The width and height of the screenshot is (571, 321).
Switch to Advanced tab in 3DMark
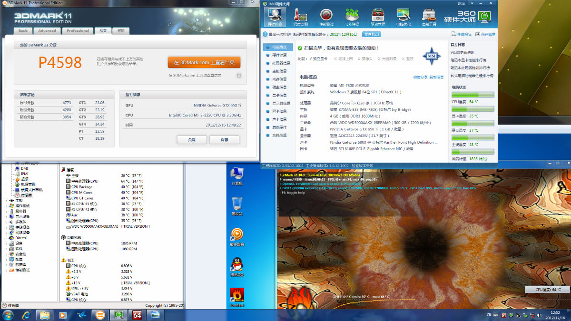[47, 31]
